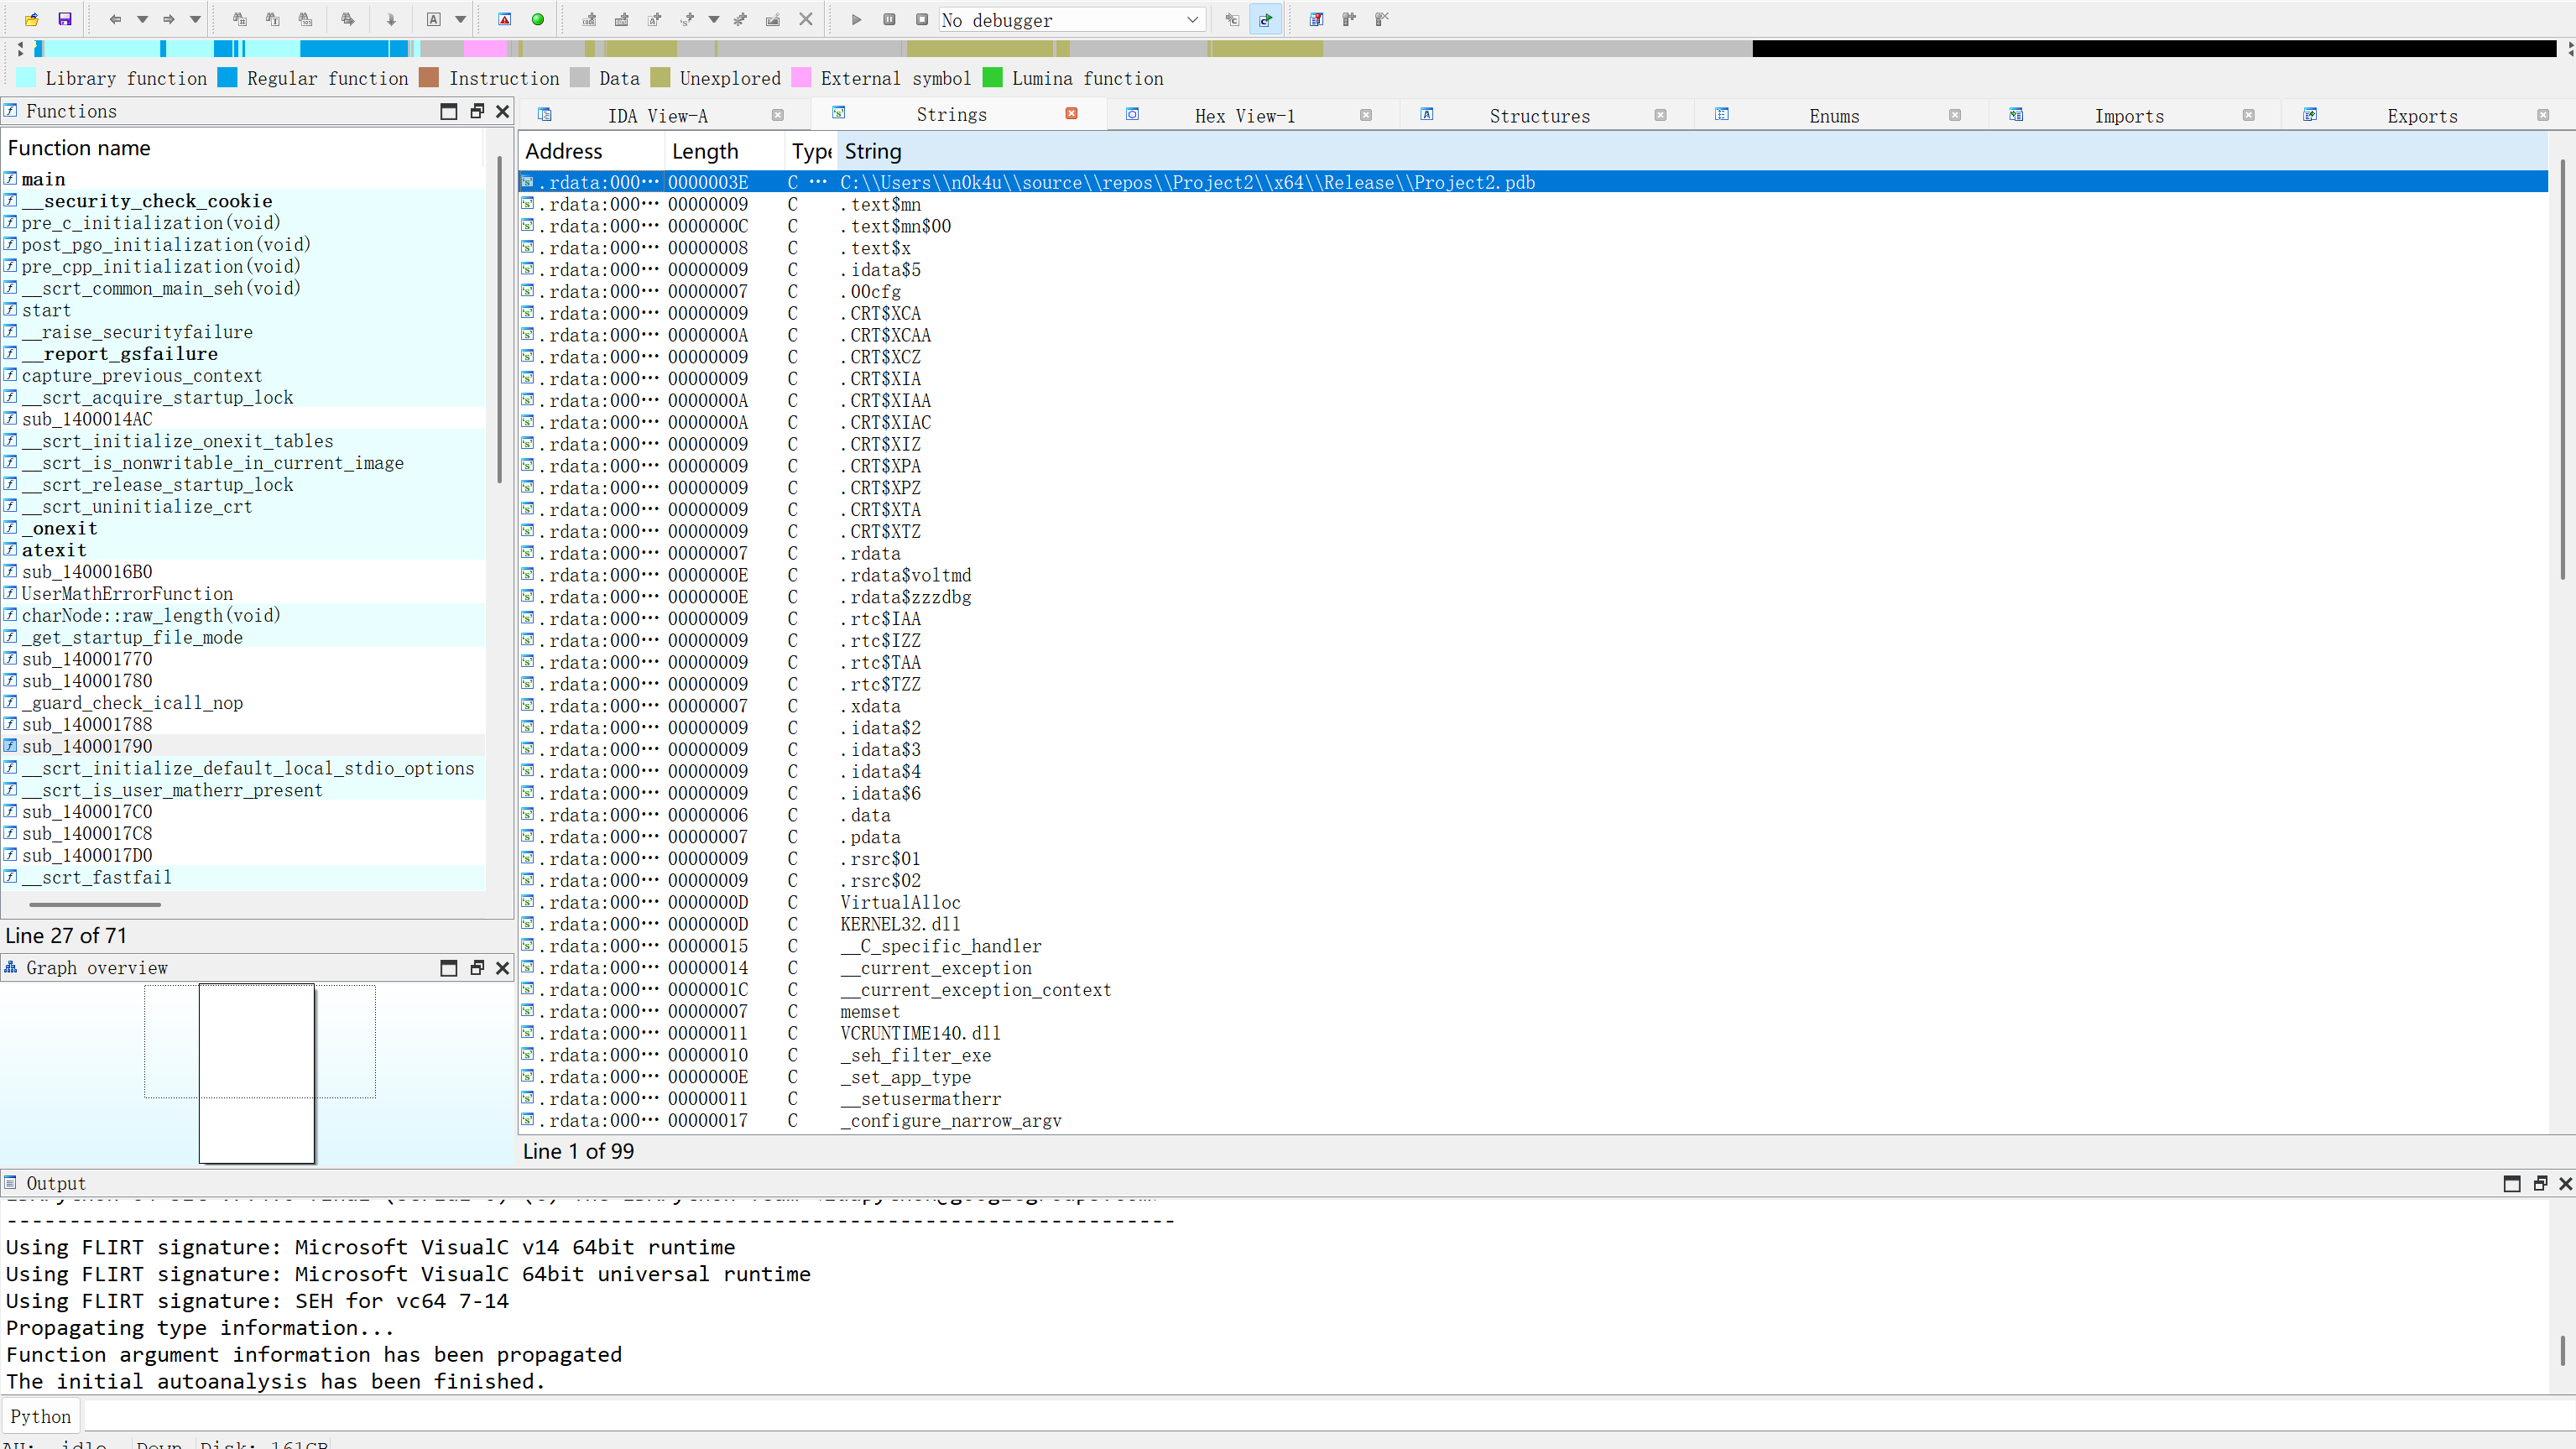Click the create string 'A' plus icon
This screenshot has height=1449, width=2576.
pos(655,19)
